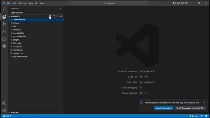Open notifications bell in status bar
This screenshot has height=118, width=210.
pyautogui.click(x=206, y=116)
